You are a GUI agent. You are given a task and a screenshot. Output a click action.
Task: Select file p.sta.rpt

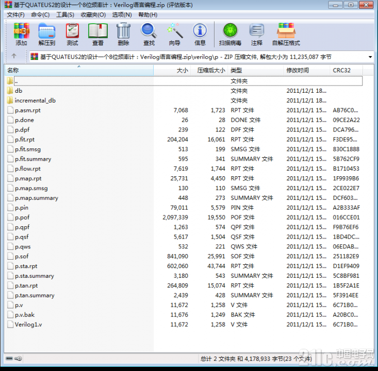coord(26,266)
